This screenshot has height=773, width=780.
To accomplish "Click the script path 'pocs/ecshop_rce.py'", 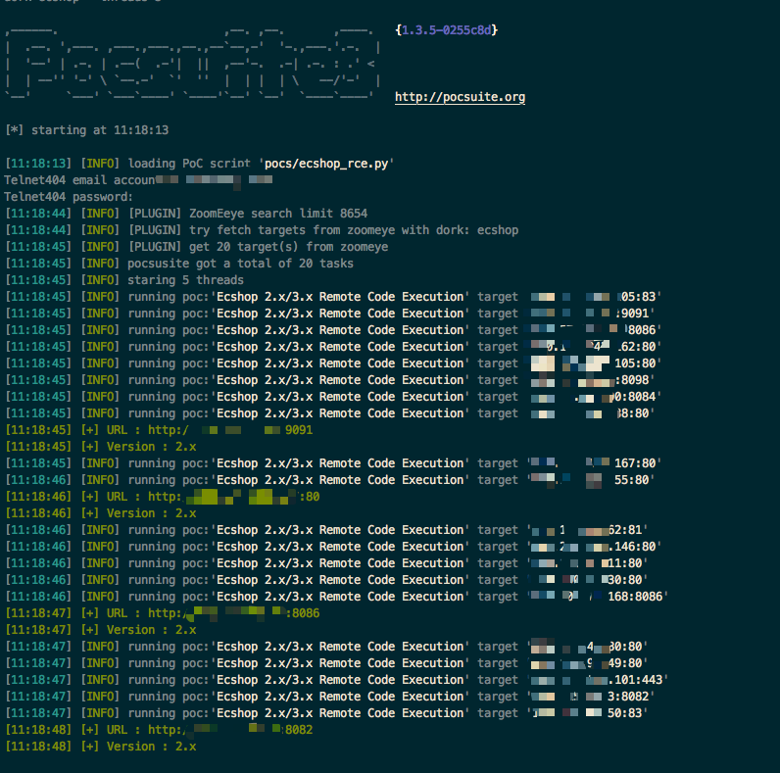I will point(326,164).
